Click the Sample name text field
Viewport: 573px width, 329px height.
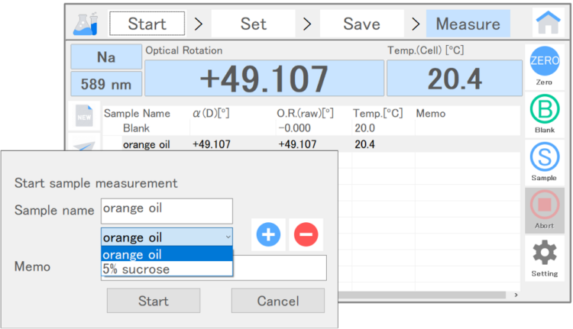click(x=166, y=210)
